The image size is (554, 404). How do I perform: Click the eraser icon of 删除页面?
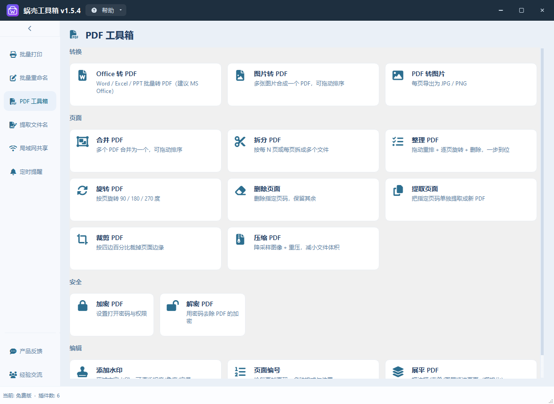pos(240,191)
